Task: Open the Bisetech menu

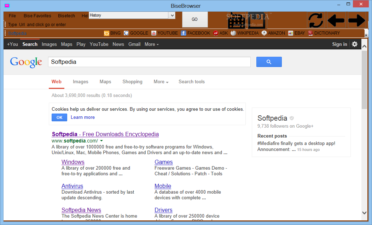Action: point(66,16)
